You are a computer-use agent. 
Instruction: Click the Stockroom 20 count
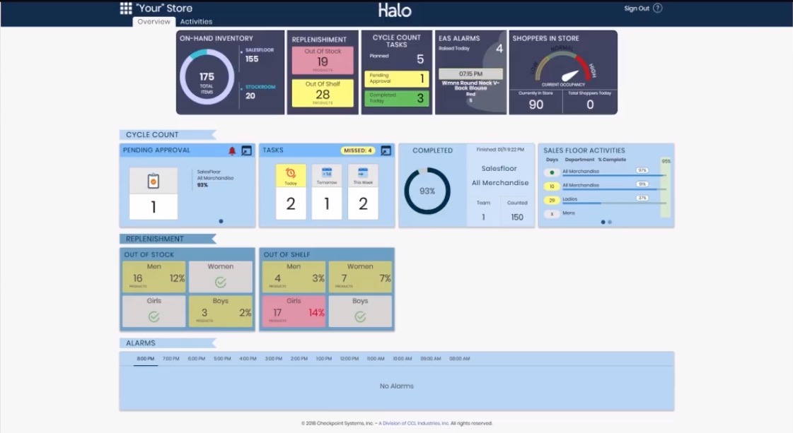[x=250, y=96]
